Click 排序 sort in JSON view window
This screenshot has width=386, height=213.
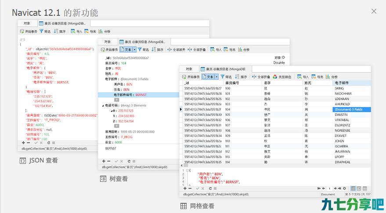pos(60,32)
